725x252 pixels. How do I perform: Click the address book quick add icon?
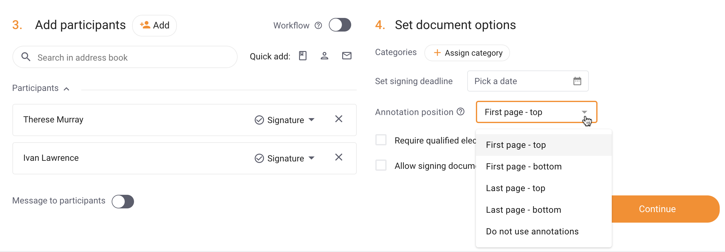(302, 56)
